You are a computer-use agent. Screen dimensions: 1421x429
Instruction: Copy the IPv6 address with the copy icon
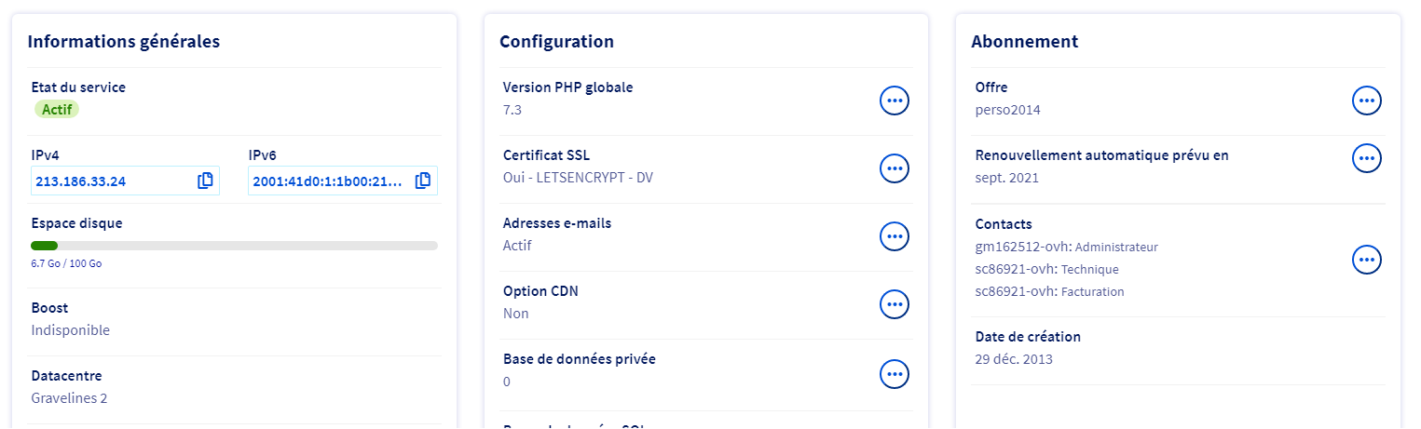pyautogui.click(x=423, y=181)
